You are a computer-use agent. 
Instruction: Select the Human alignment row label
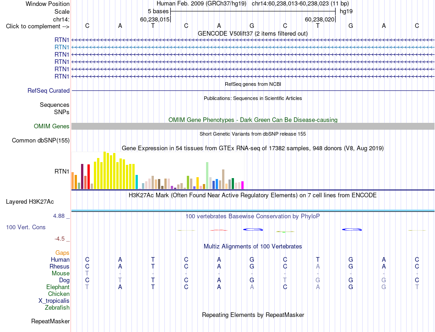point(60,259)
